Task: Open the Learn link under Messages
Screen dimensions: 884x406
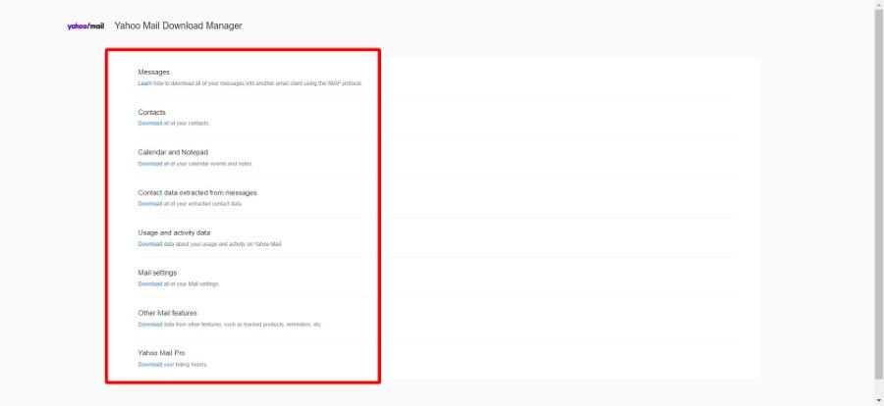Action: (145, 83)
